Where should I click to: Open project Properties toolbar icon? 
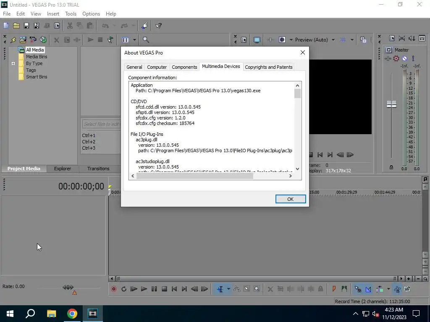pyautogui.click(x=57, y=26)
